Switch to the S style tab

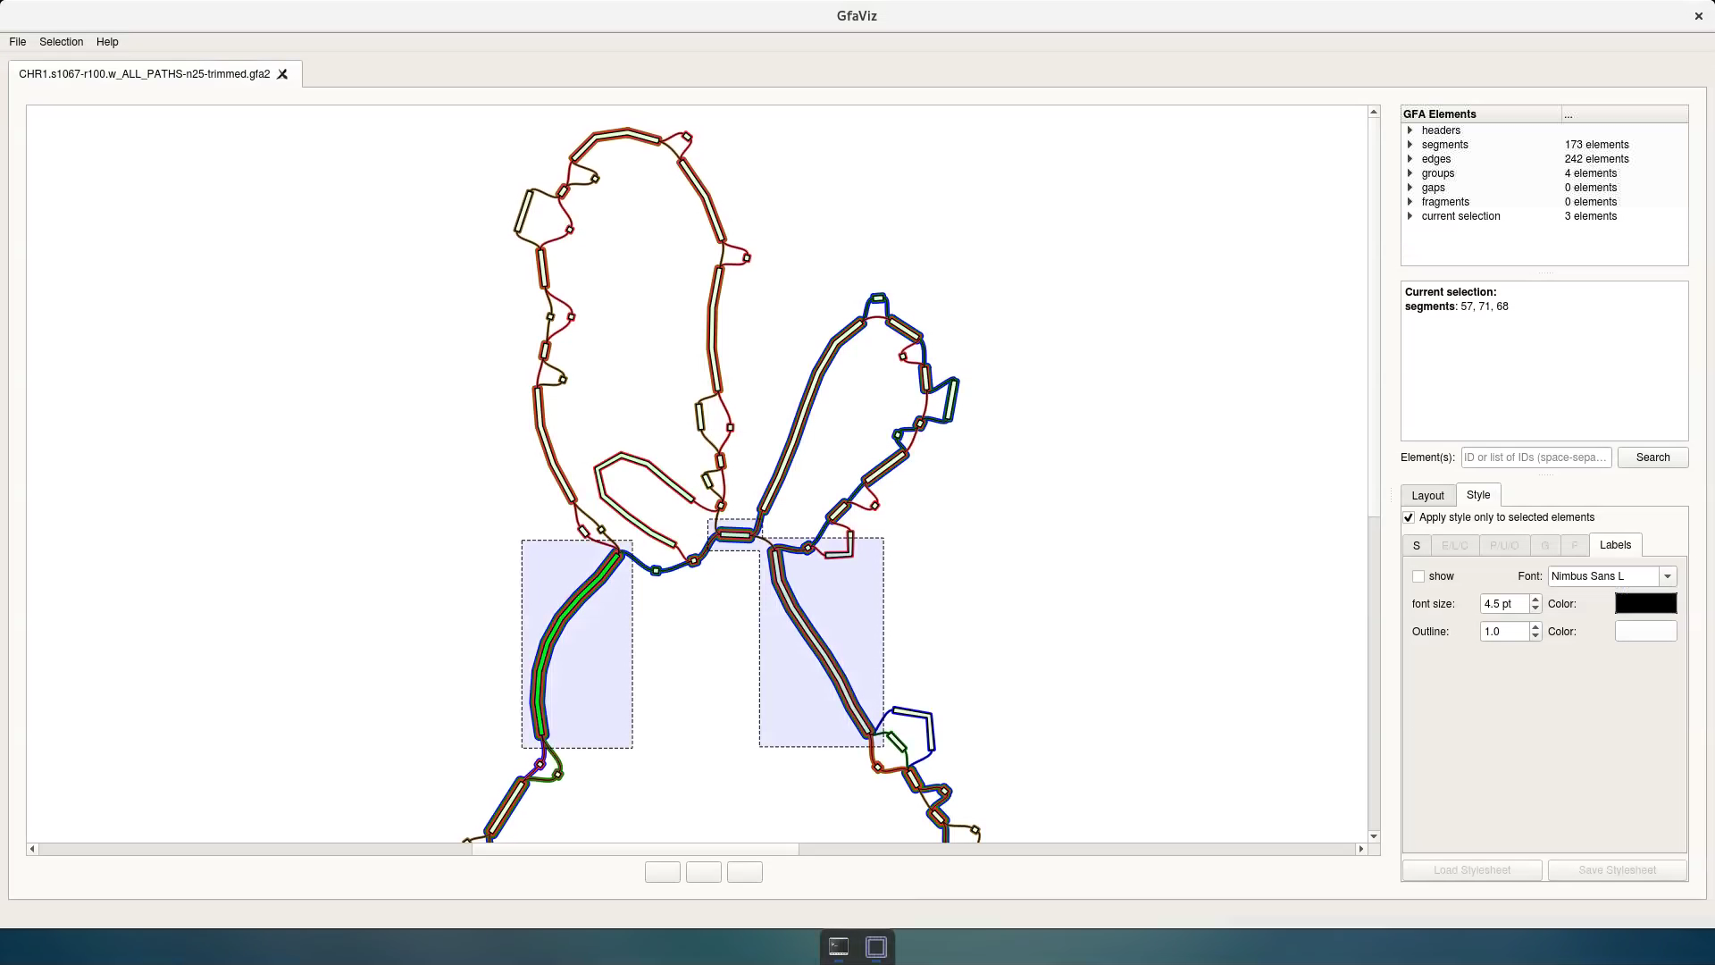coord(1416,545)
